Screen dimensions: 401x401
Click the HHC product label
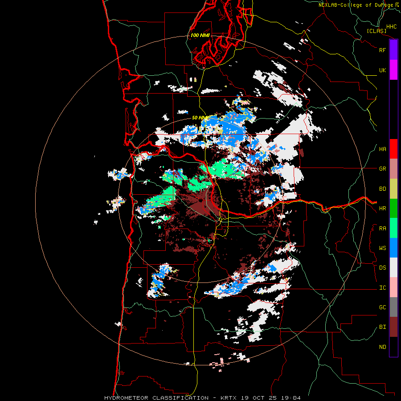(x=392, y=27)
